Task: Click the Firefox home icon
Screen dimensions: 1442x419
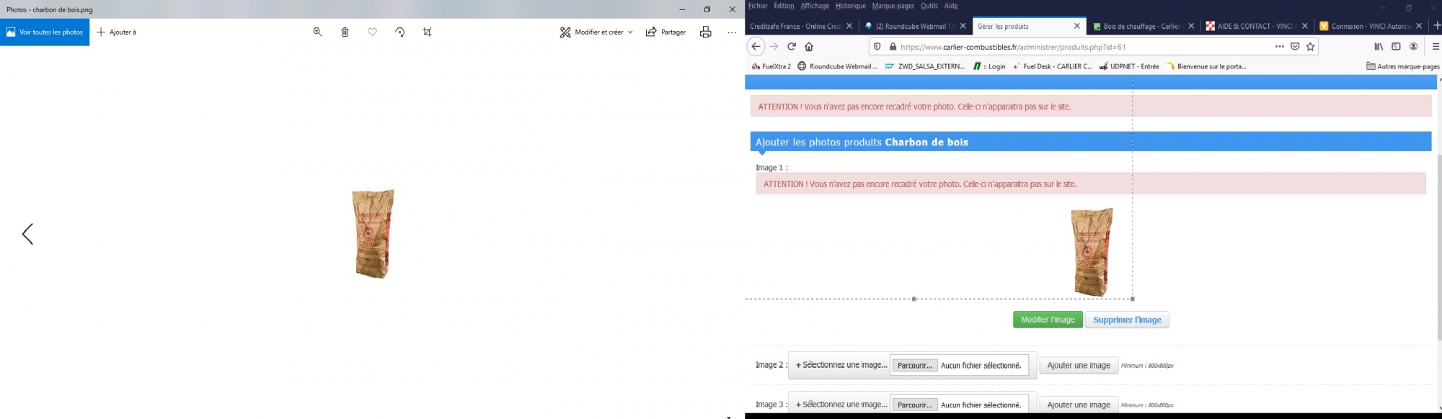Action: pyautogui.click(x=809, y=47)
